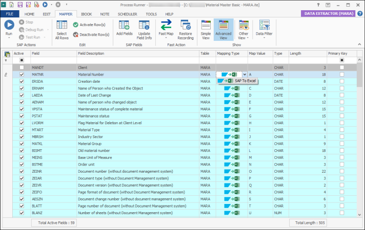This screenshot has width=365, height=230.
Task: Click Restore Recording icon
Action: pyautogui.click(x=186, y=25)
